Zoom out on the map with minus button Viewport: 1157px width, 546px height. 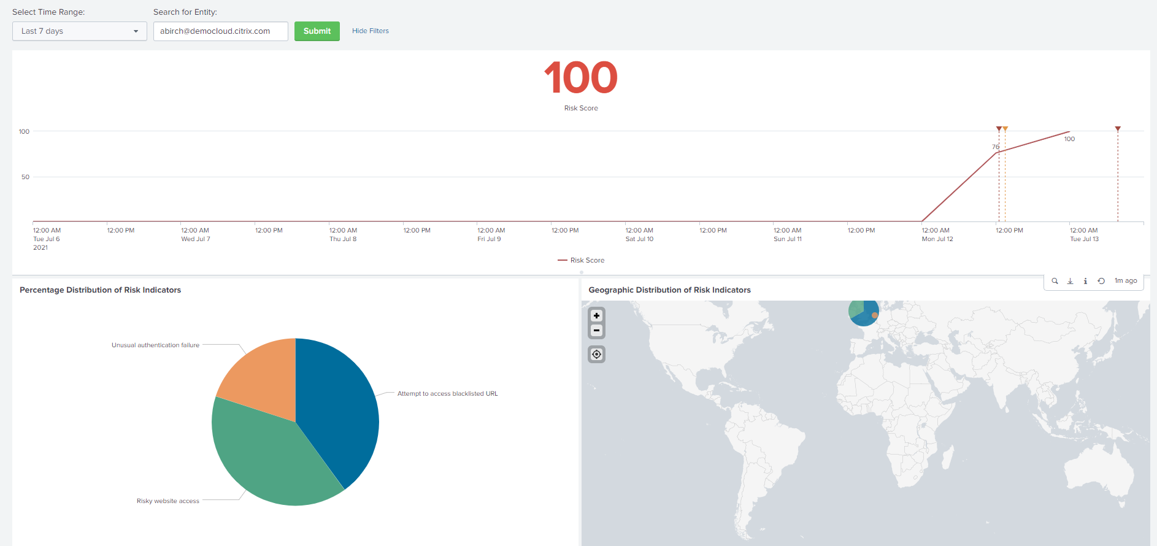[596, 331]
